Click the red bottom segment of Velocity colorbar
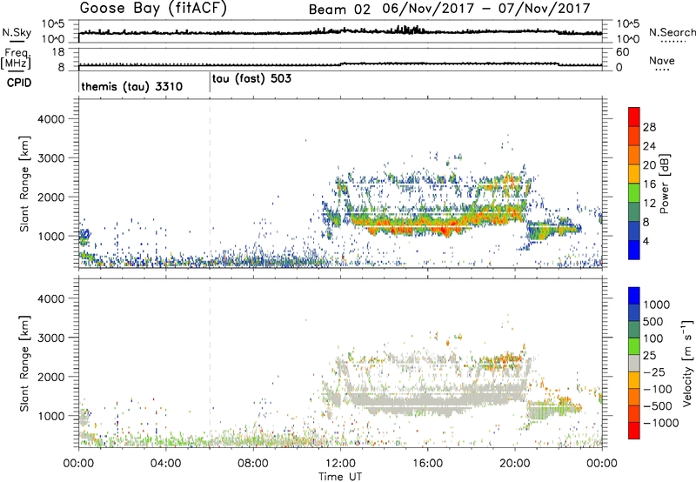Image resolution: width=696 pixels, height=482 pixels. pyautogui.click(x=634, y=431)
